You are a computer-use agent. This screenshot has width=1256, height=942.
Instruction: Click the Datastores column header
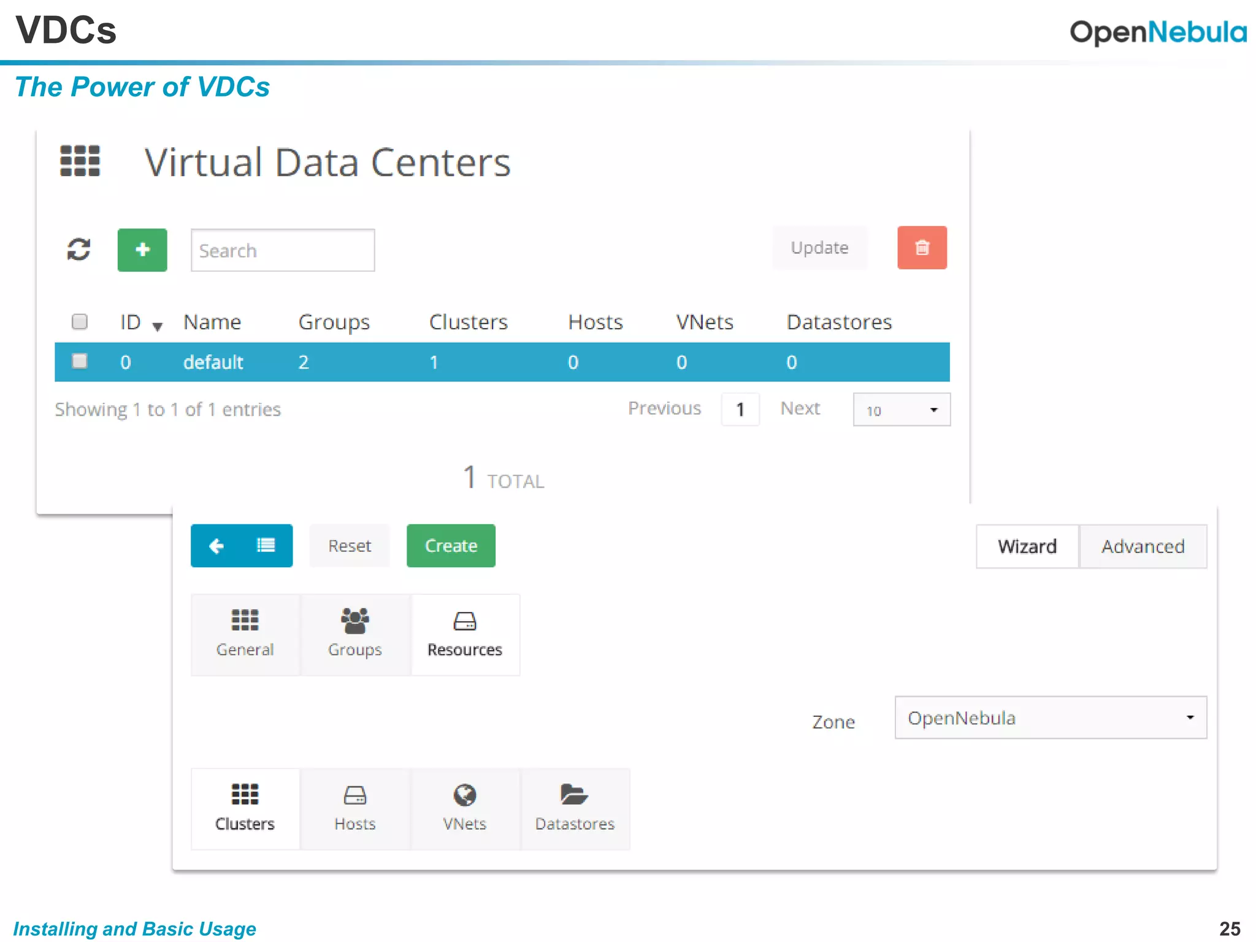click(840, 322)
